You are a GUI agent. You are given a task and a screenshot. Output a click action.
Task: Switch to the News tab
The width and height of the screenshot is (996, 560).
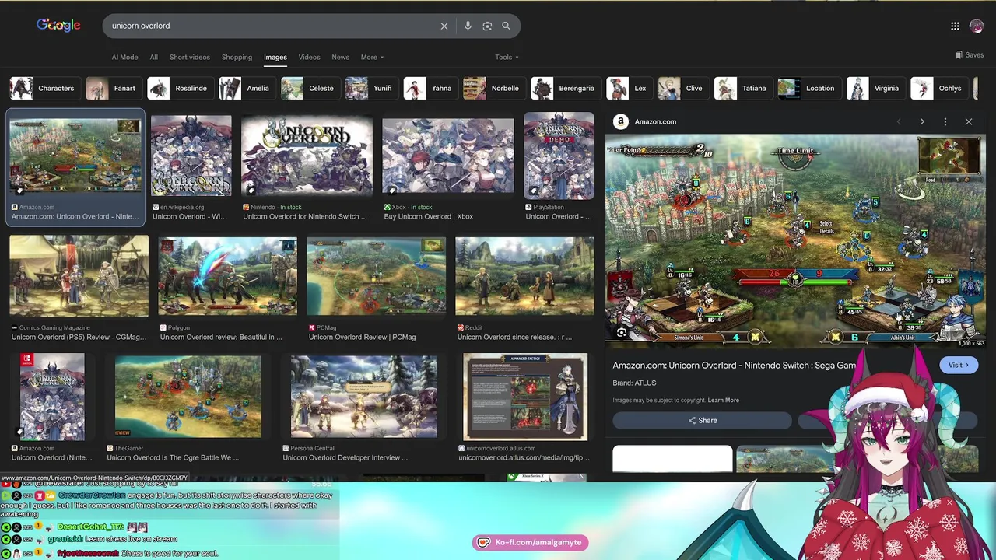[340, 57]
